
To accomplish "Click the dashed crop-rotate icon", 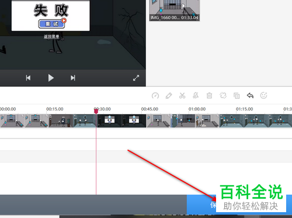I will [x=223, y=96].
